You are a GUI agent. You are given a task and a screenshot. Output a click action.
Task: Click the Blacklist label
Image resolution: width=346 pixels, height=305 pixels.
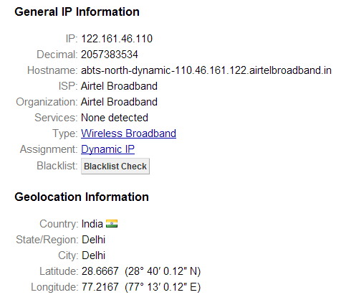[x=57, y=166]
